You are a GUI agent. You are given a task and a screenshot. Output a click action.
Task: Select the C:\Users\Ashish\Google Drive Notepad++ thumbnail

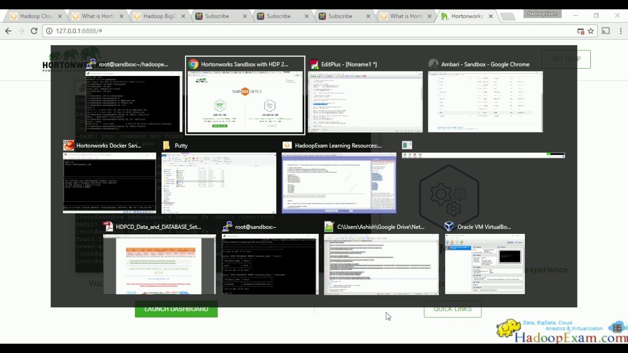pyautogui.click(x=381, y=264)
